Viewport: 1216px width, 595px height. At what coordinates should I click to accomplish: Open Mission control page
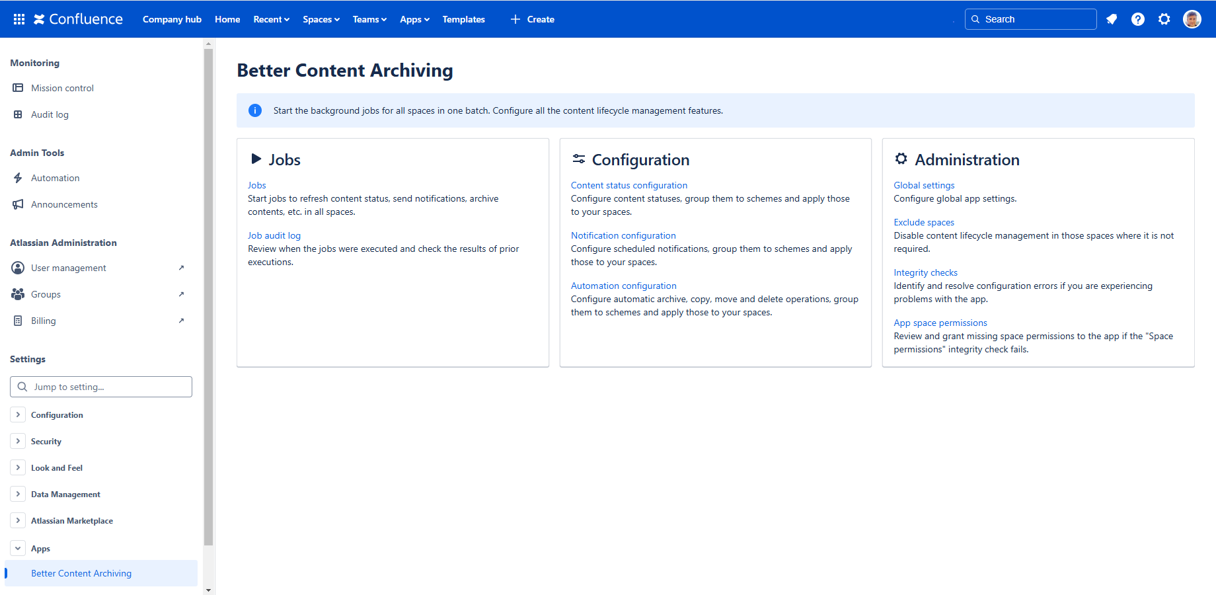(62, 88)
